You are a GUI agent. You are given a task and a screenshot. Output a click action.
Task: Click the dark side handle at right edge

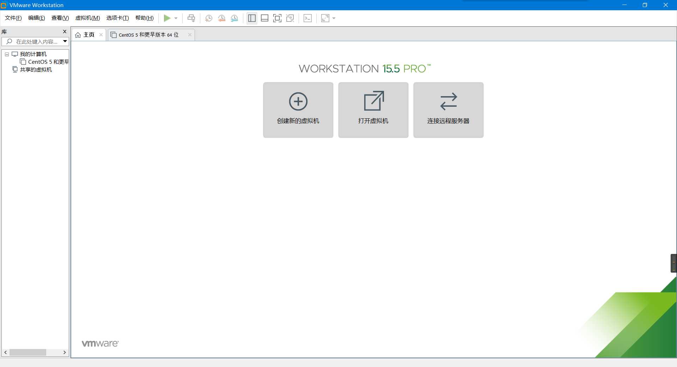(673, 263)
